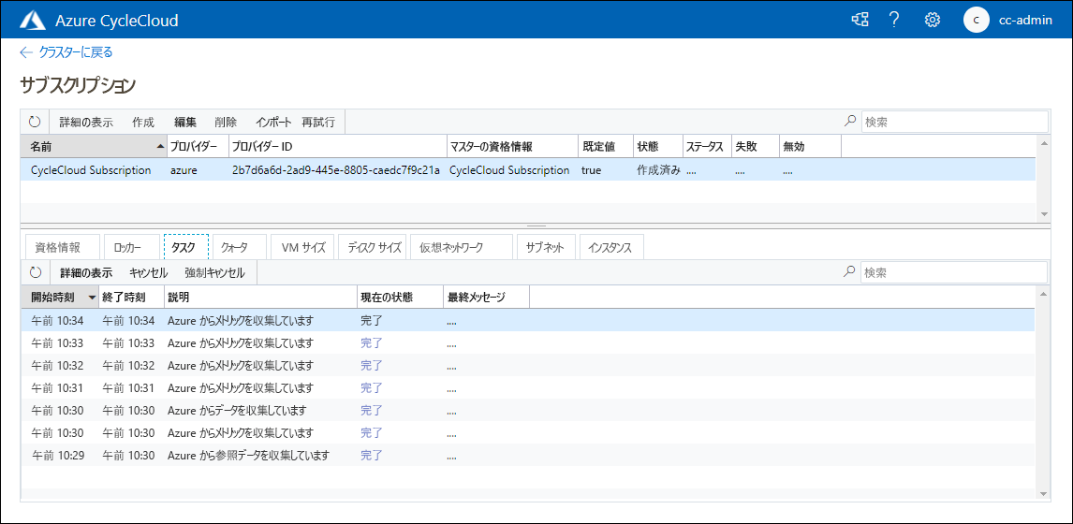Select Azure から参照データを収集しています task
Viewport: 1073px width, 524px height.
[249, 455]
